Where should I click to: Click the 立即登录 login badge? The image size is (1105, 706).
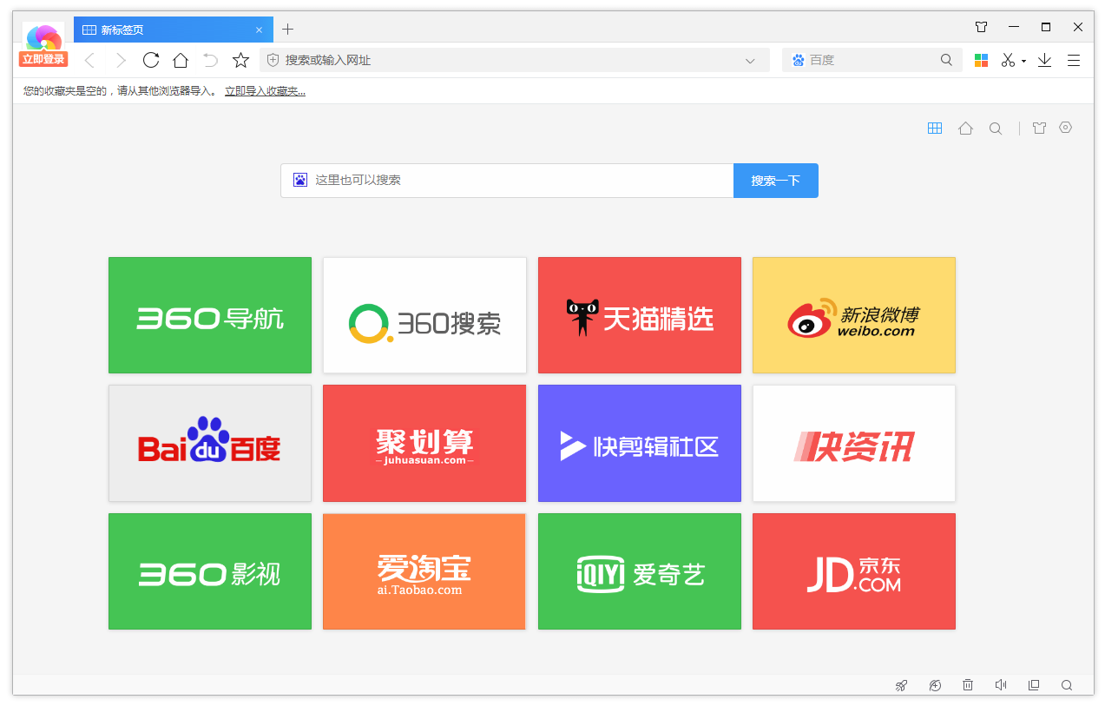click(x=43, y=59)
